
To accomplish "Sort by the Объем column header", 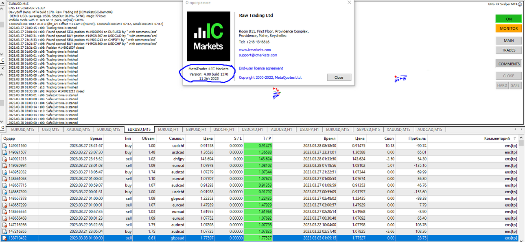I will [145, 138].
